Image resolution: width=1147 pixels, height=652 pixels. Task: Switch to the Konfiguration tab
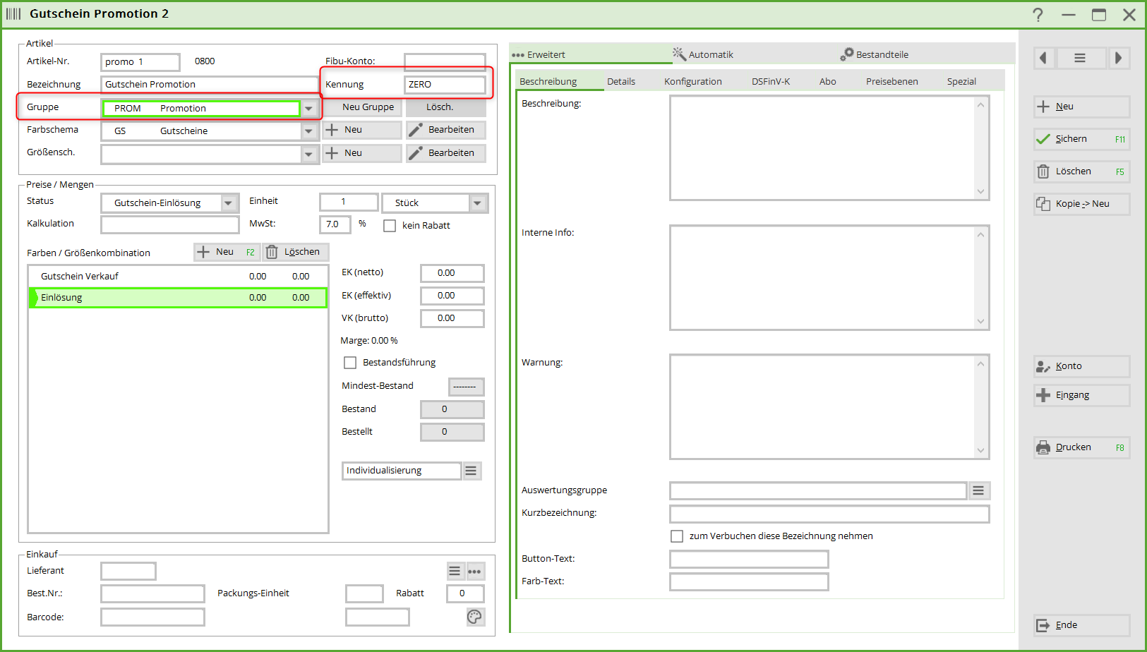coord(692,82)
